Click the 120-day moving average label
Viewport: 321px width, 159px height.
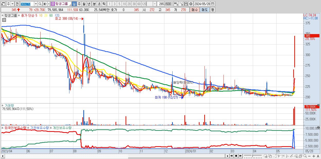point(57,15)
